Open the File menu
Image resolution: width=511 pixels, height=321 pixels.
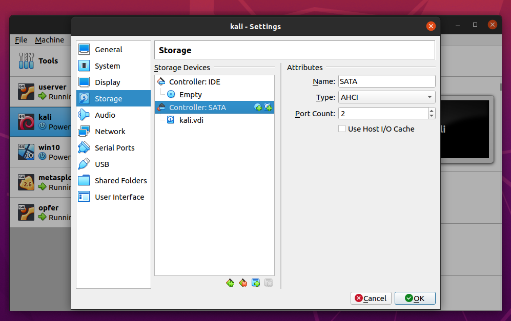tap(21, 40)
